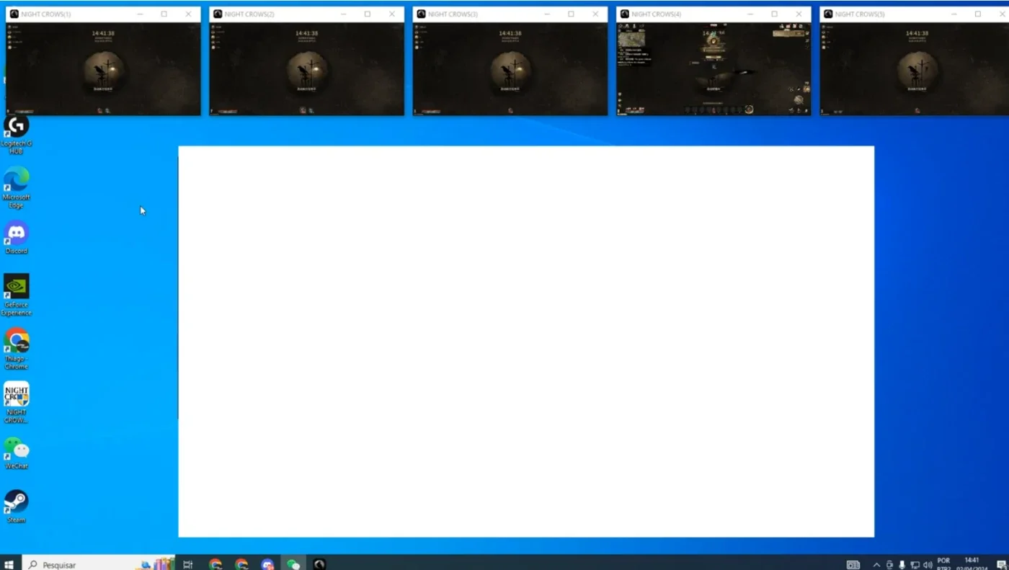Maximize the NIGHT CROWS(5) window
Viewport: 1009px width, 570px height.
978,14
